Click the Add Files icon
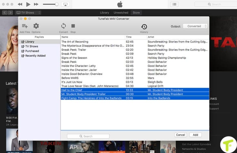Image resolution: width=237 pixels, height=153 pixels. coord(25,26)
